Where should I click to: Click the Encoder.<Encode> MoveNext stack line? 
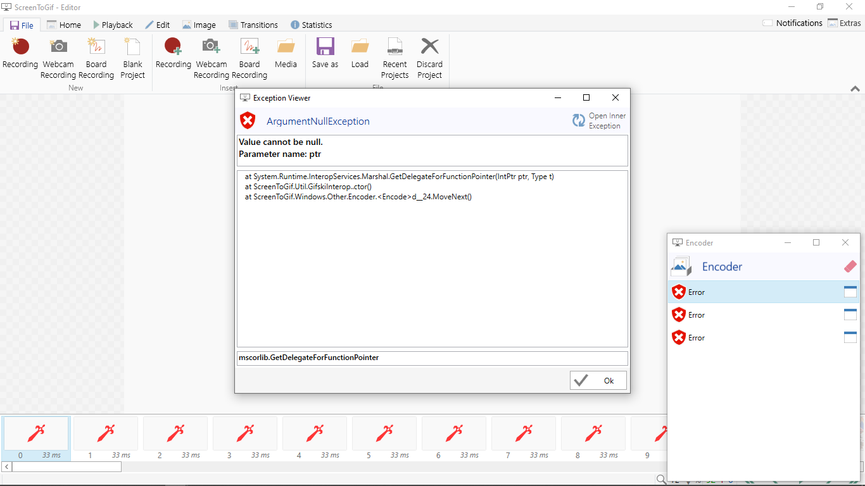358,197
